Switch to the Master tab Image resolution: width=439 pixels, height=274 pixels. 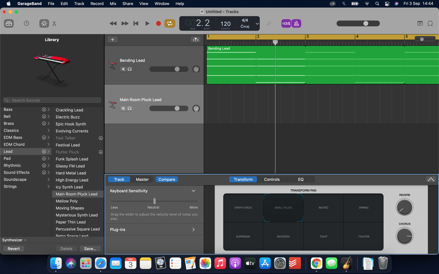142,179
